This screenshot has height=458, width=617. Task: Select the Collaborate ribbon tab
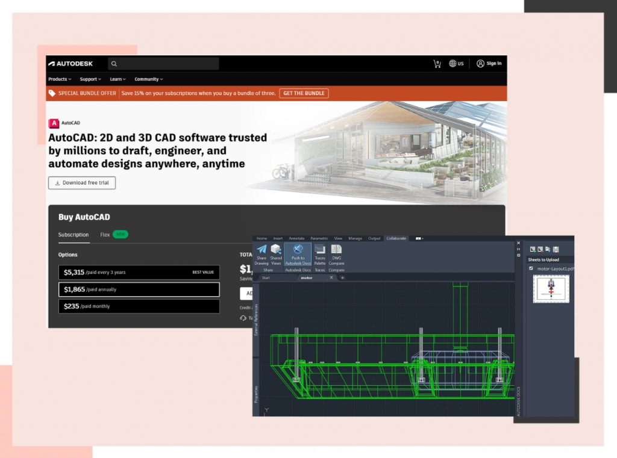point(396,238)
